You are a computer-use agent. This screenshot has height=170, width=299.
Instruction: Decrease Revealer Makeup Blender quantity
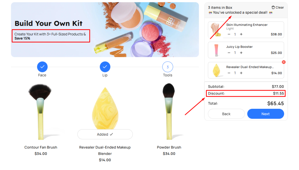click(x=229, y=73)
